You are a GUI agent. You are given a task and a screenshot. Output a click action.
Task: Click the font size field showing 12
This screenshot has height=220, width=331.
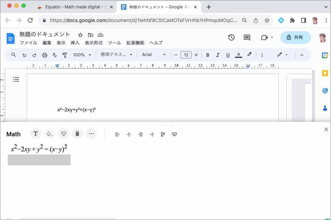point(186,55)
